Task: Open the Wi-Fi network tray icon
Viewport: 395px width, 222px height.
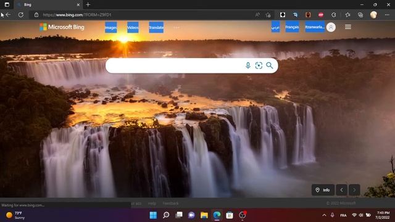Action: coord(354,215)
